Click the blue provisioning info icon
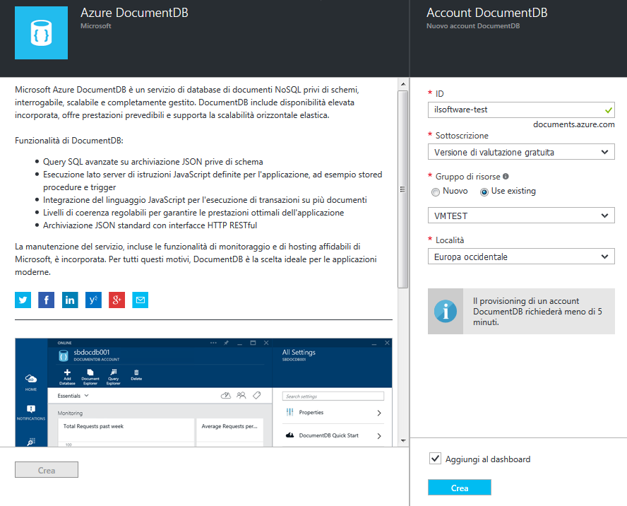 pyautogui.click(x=446, y=311)
